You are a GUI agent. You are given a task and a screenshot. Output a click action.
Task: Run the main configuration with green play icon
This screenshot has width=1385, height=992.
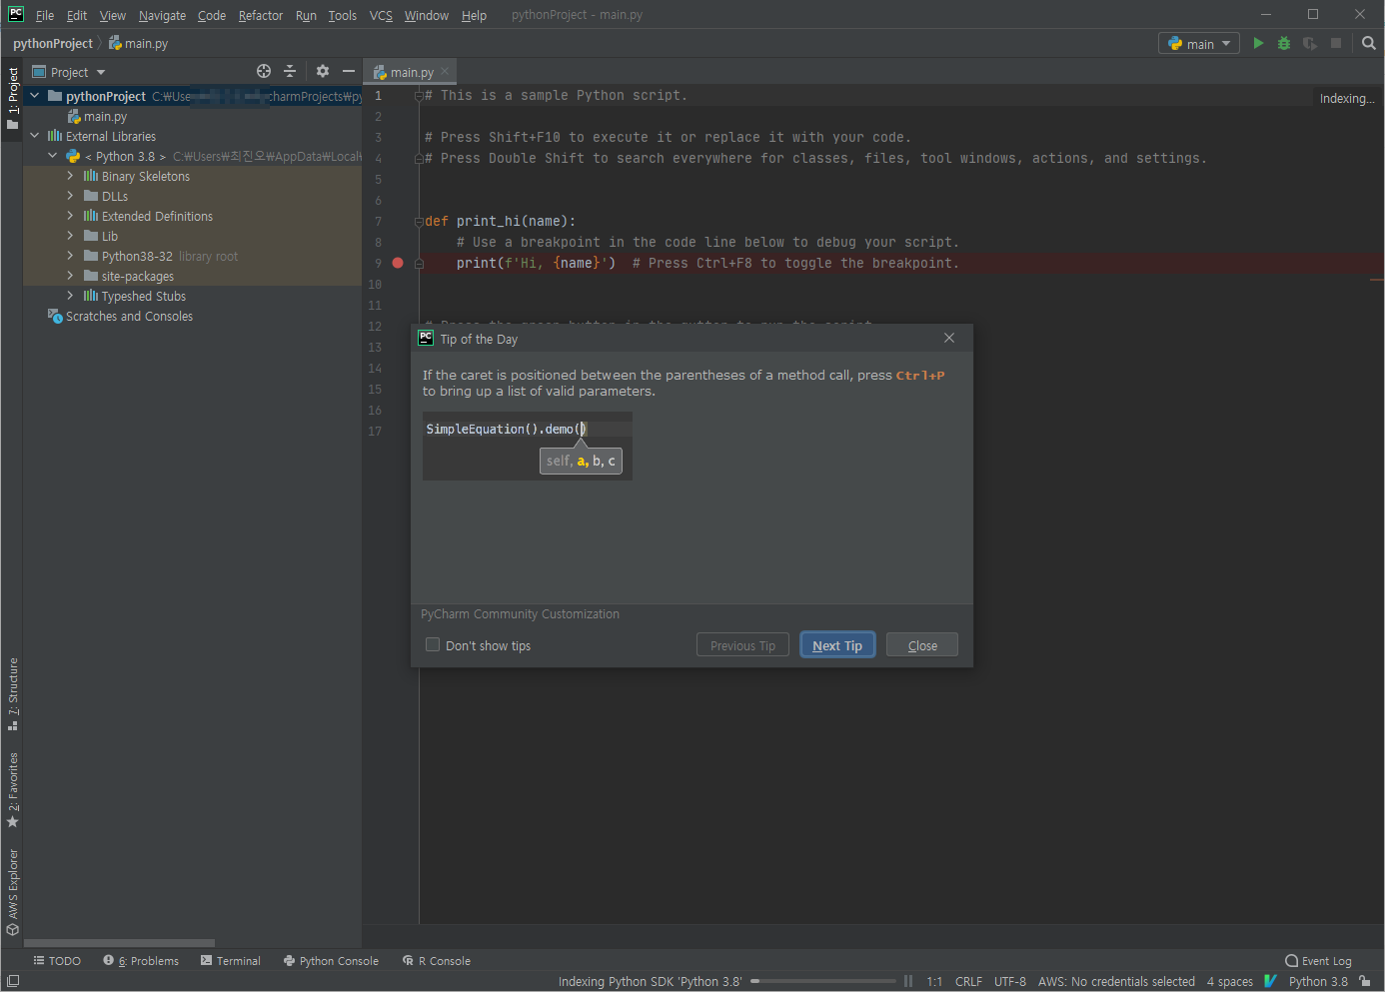(1258, 43)
